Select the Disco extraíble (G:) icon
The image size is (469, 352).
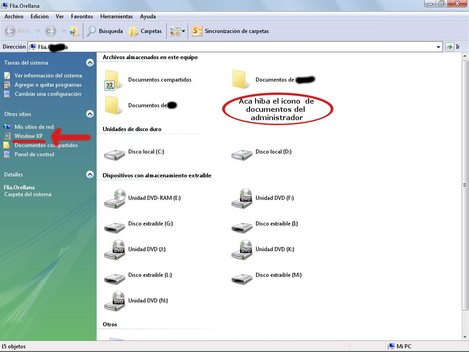pos(114,227)
